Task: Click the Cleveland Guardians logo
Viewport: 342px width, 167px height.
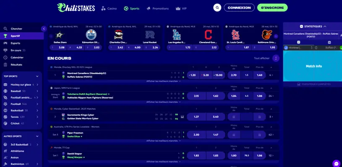Action: [x=208, y=35]
